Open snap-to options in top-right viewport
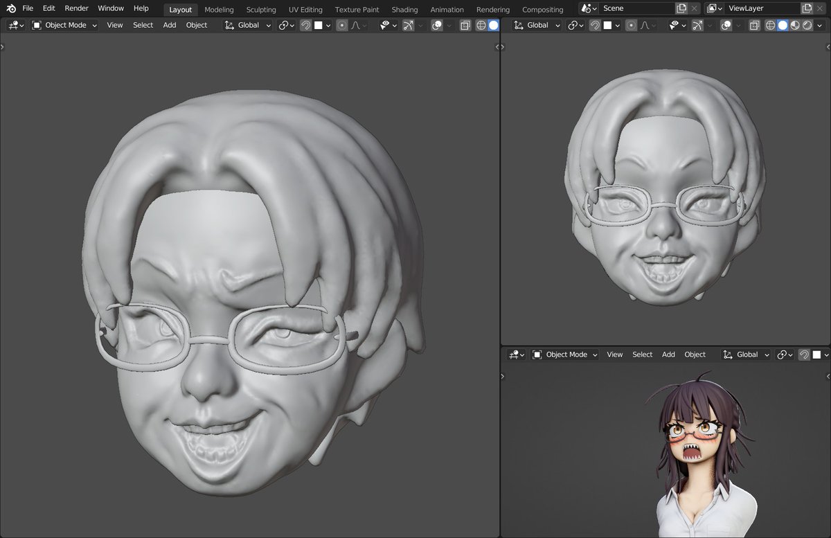831x538 pixels. [611, 25]
